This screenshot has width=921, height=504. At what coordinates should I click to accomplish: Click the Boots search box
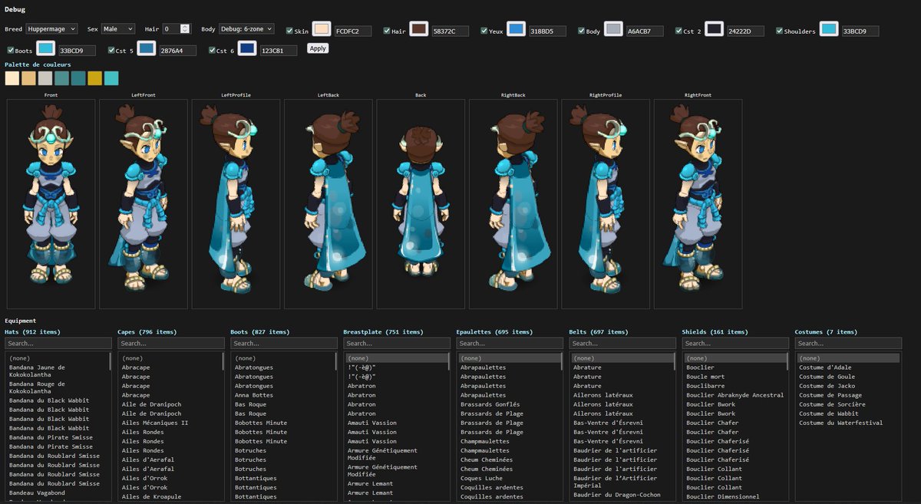coord(284,344)
